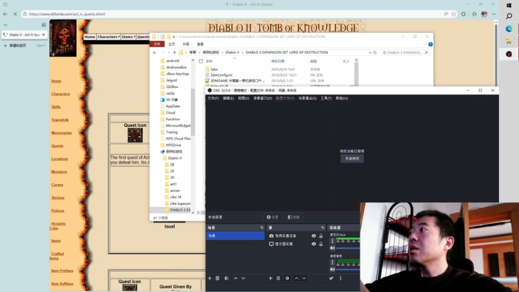Open quick access toolbar dropdown in Explorer
This screenshot has width=519, height=292.
pos(173,37)
